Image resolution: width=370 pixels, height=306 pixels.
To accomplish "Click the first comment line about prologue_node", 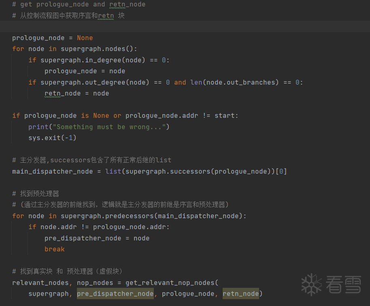I will point(79,4).
